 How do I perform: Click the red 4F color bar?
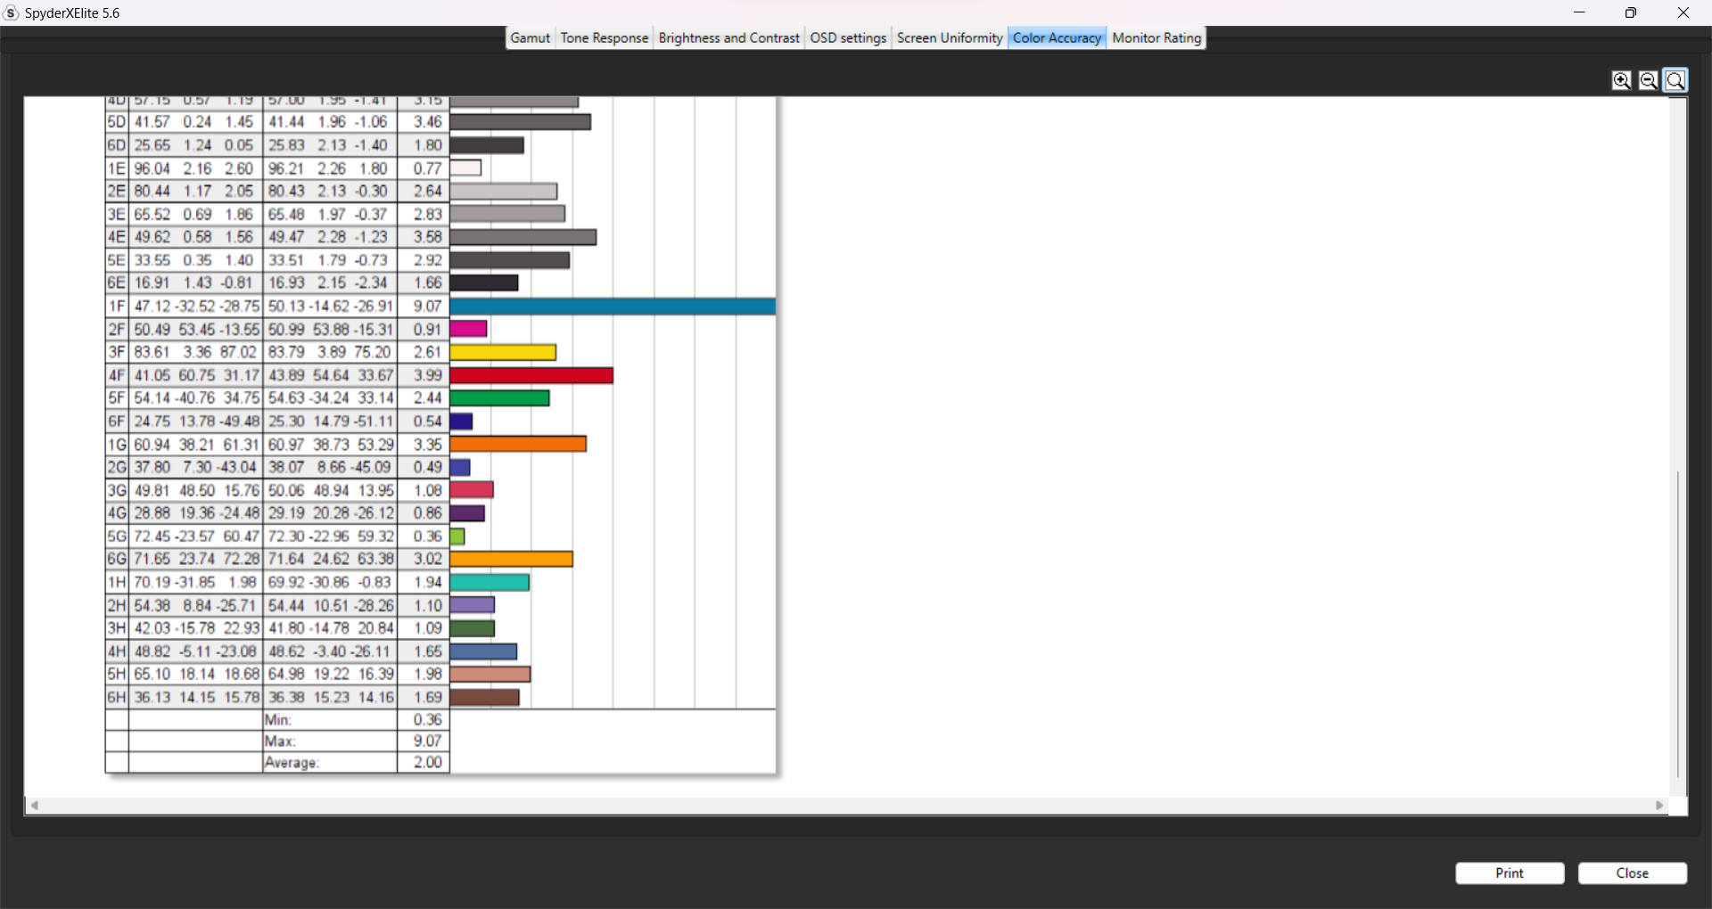click(x=531, y=376)
